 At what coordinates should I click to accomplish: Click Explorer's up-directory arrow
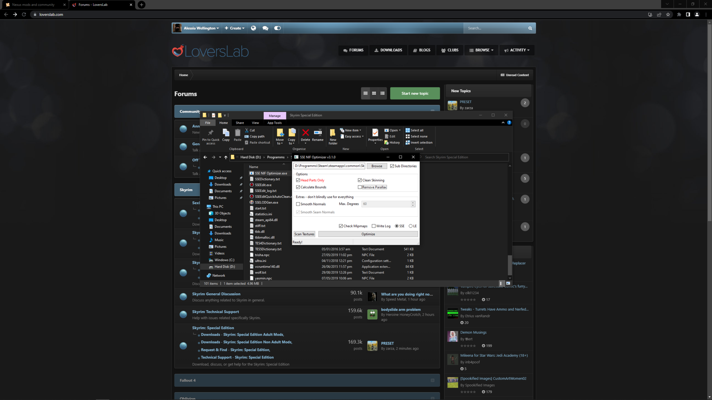click(225, 157)
